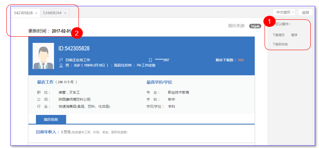Click the candidate avatar picture

coord(43,56)
